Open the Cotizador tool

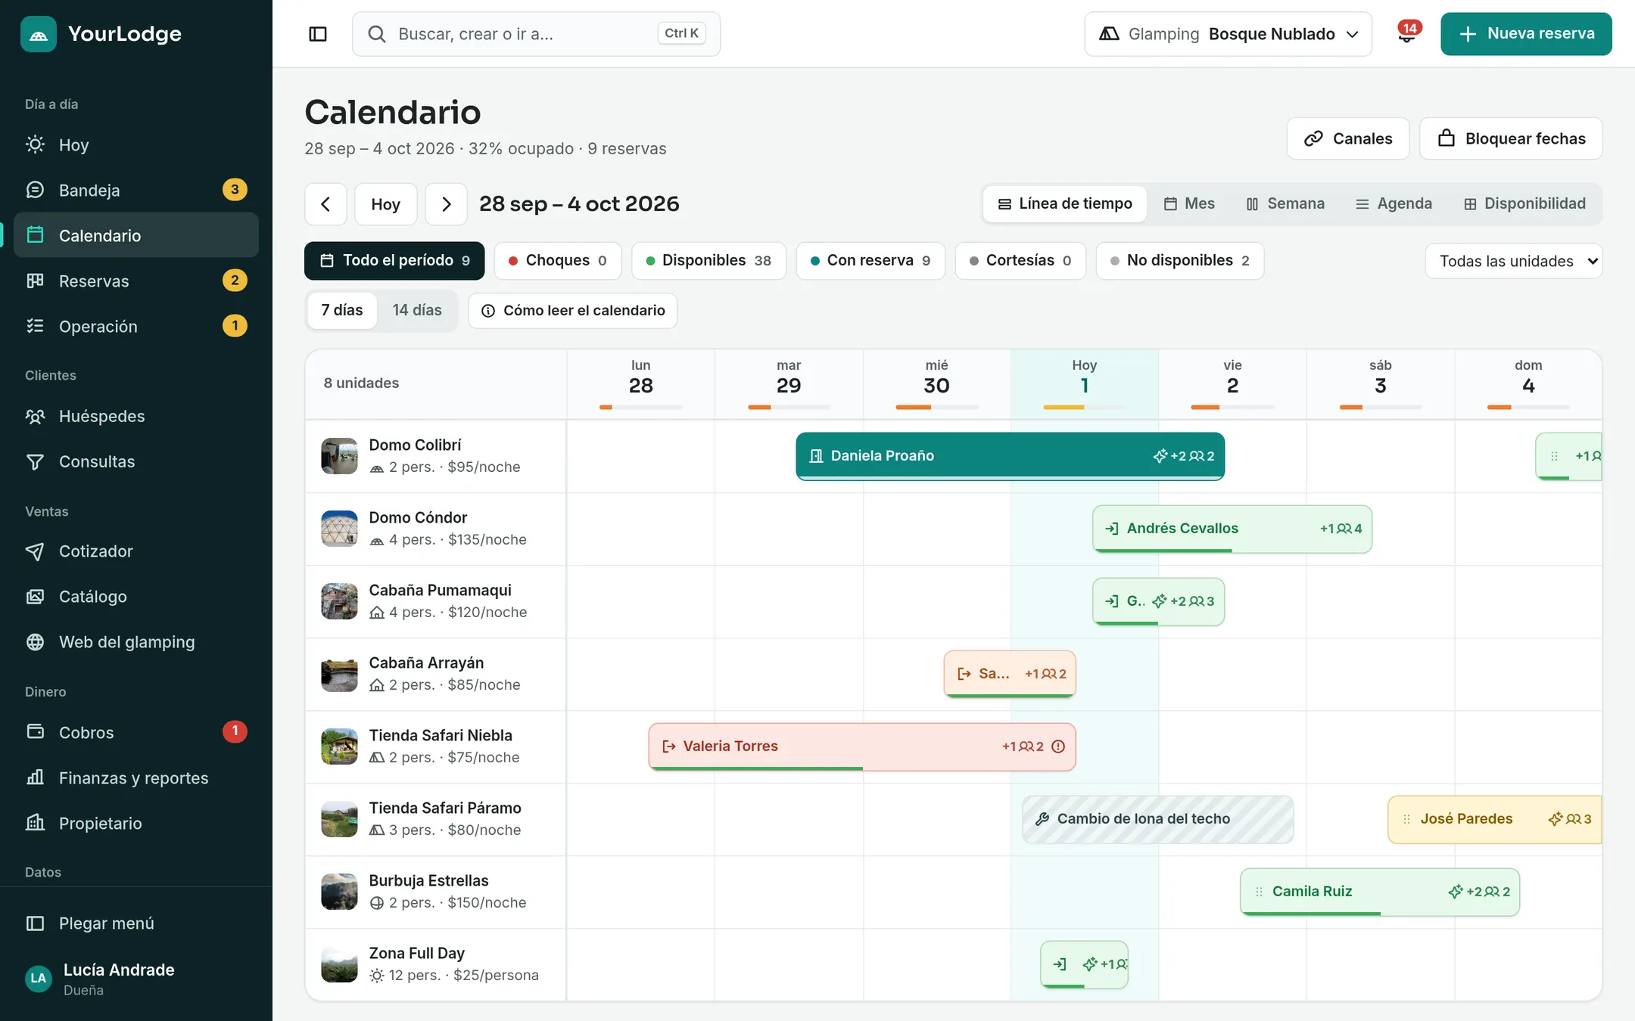(136, 551)
